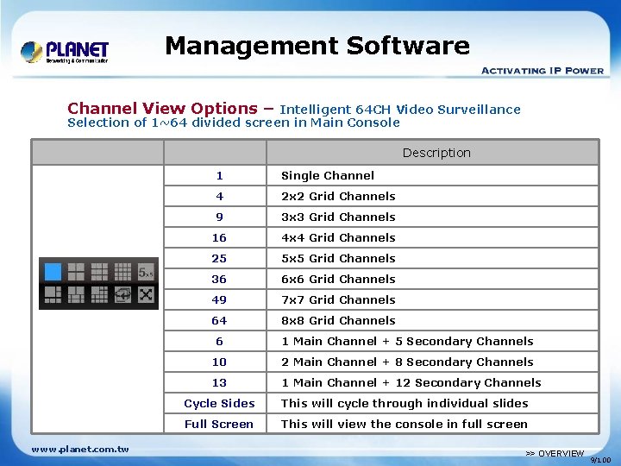Click 'Intelligent 64CH Video Surveillance' text

point(400,110)
